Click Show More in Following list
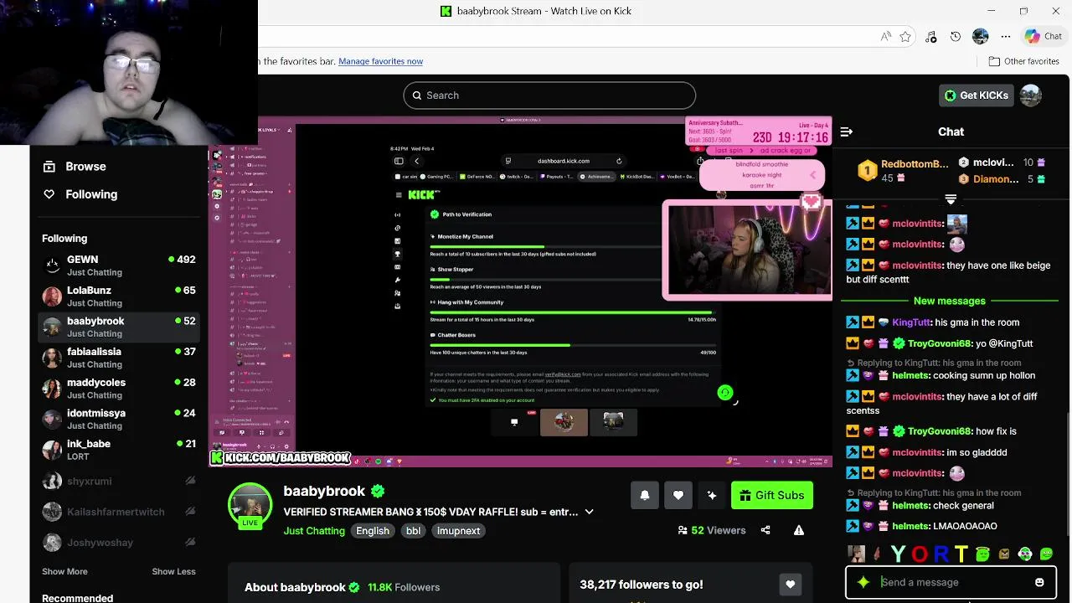Viewport: 1072px width, 603px height. pos(64,571)
